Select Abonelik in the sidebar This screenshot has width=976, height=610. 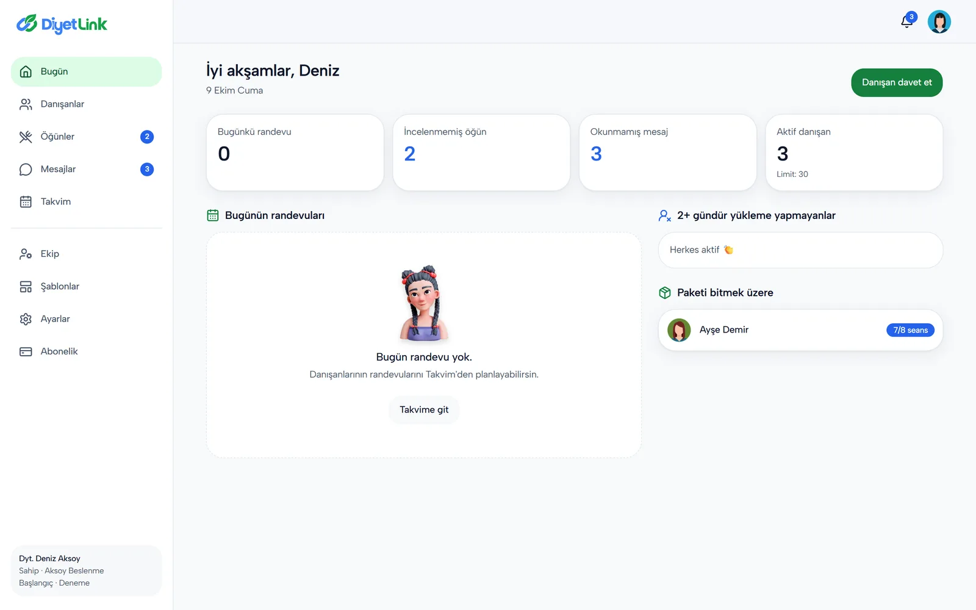tap(87, 351)
